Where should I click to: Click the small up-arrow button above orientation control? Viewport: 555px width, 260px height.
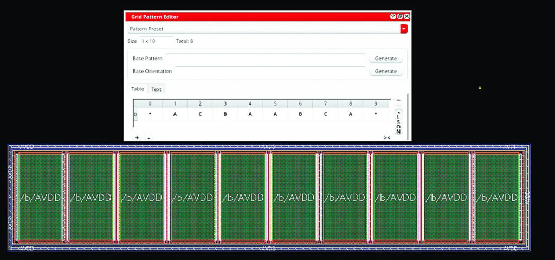[x=398, y=101]
